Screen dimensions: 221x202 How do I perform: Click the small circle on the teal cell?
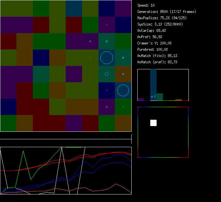click(107, 74)
